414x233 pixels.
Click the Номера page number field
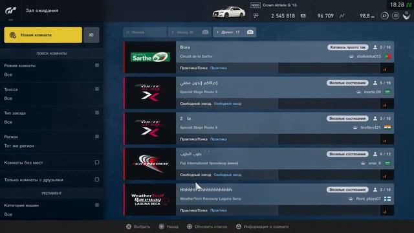point(145,32)
